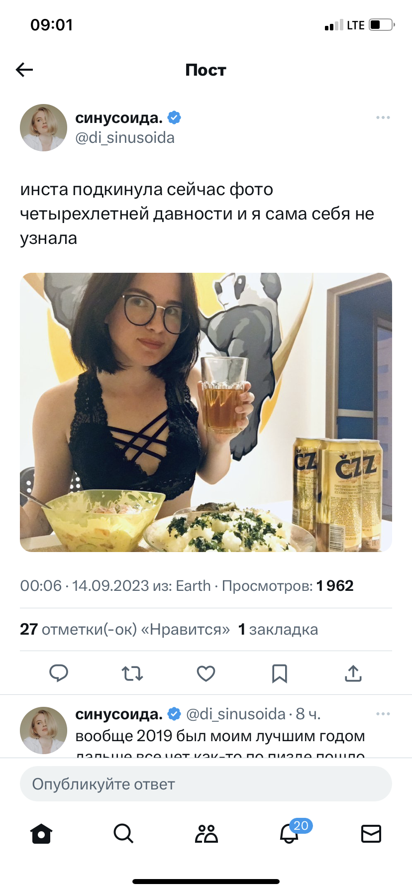Tap the share upload icon
Screen dimensions: 412x892
pos(353,673)
